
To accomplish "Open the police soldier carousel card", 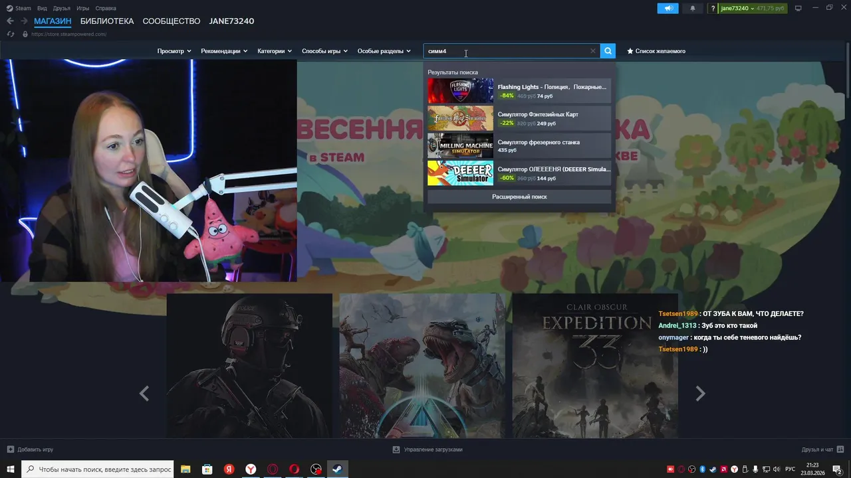I will click(249, 366).
